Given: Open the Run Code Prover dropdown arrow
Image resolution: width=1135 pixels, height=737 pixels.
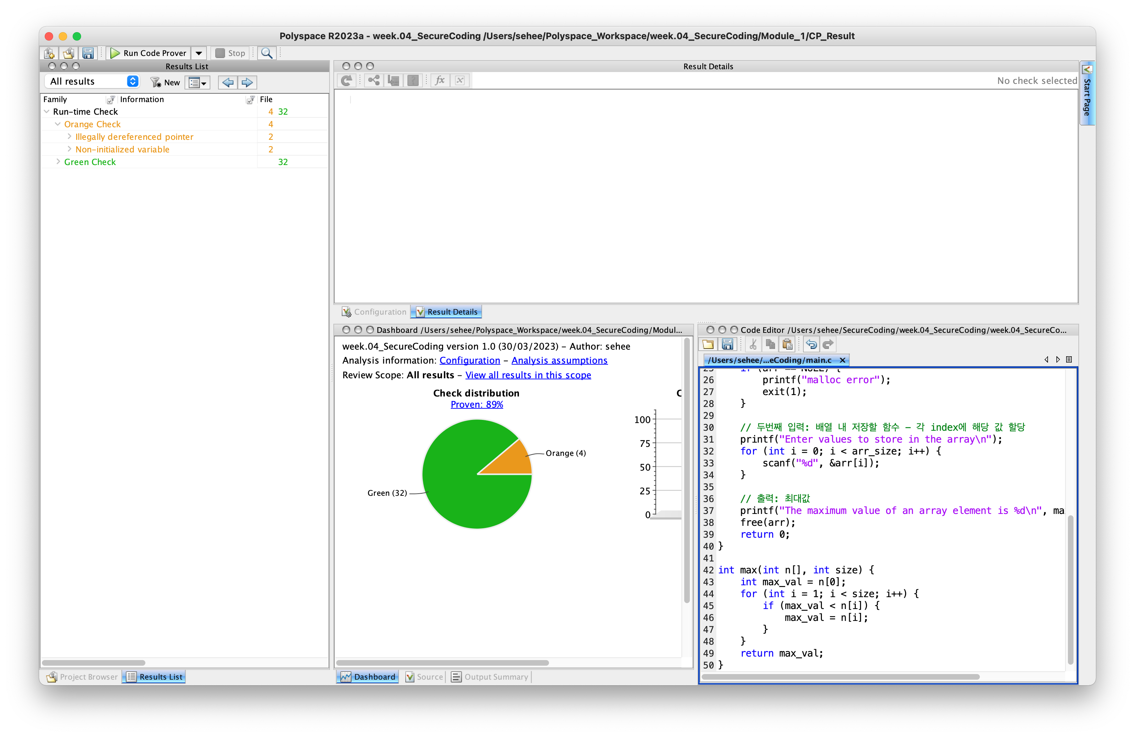Looking at the screenshot, I should (x=199, y=53).
